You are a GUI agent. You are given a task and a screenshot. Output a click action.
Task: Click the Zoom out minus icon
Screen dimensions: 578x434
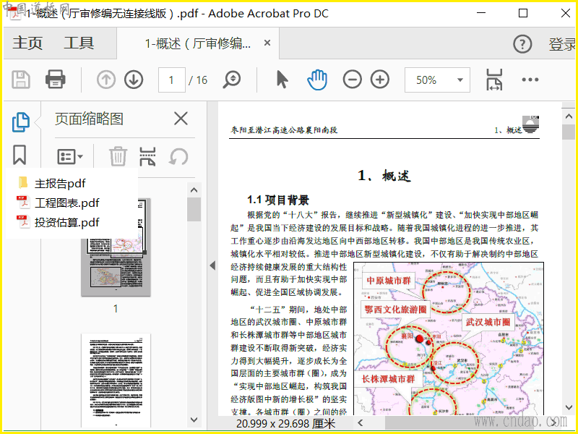click(x=352, y=80)
